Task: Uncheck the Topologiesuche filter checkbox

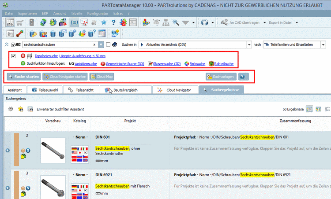Action: pyautogui.click(x=14, y=56)
